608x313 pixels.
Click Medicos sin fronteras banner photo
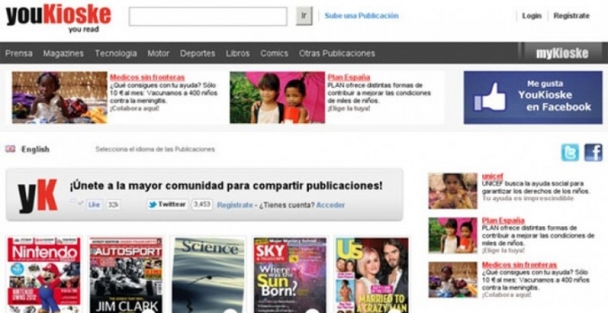click(60, 98)
